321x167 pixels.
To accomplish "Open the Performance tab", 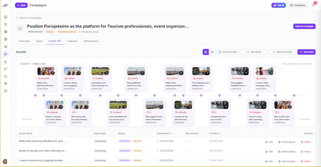I will pos(91,41).
